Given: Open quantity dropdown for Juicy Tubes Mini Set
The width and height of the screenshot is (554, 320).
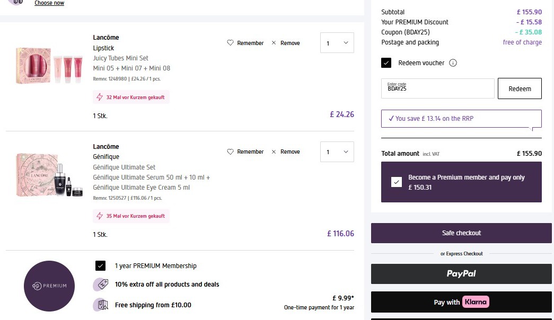Looking at the screenshot, I should [337, 43].
